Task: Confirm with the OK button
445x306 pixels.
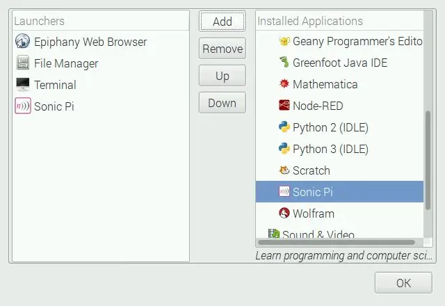Action: point(403,283)
